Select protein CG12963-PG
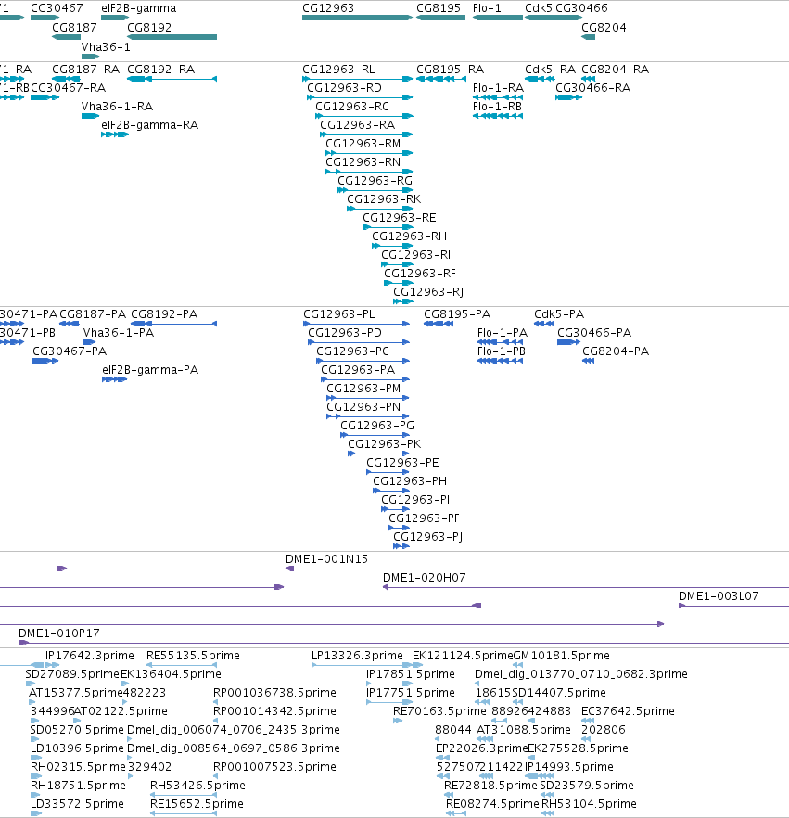 [x=375, y=435]
